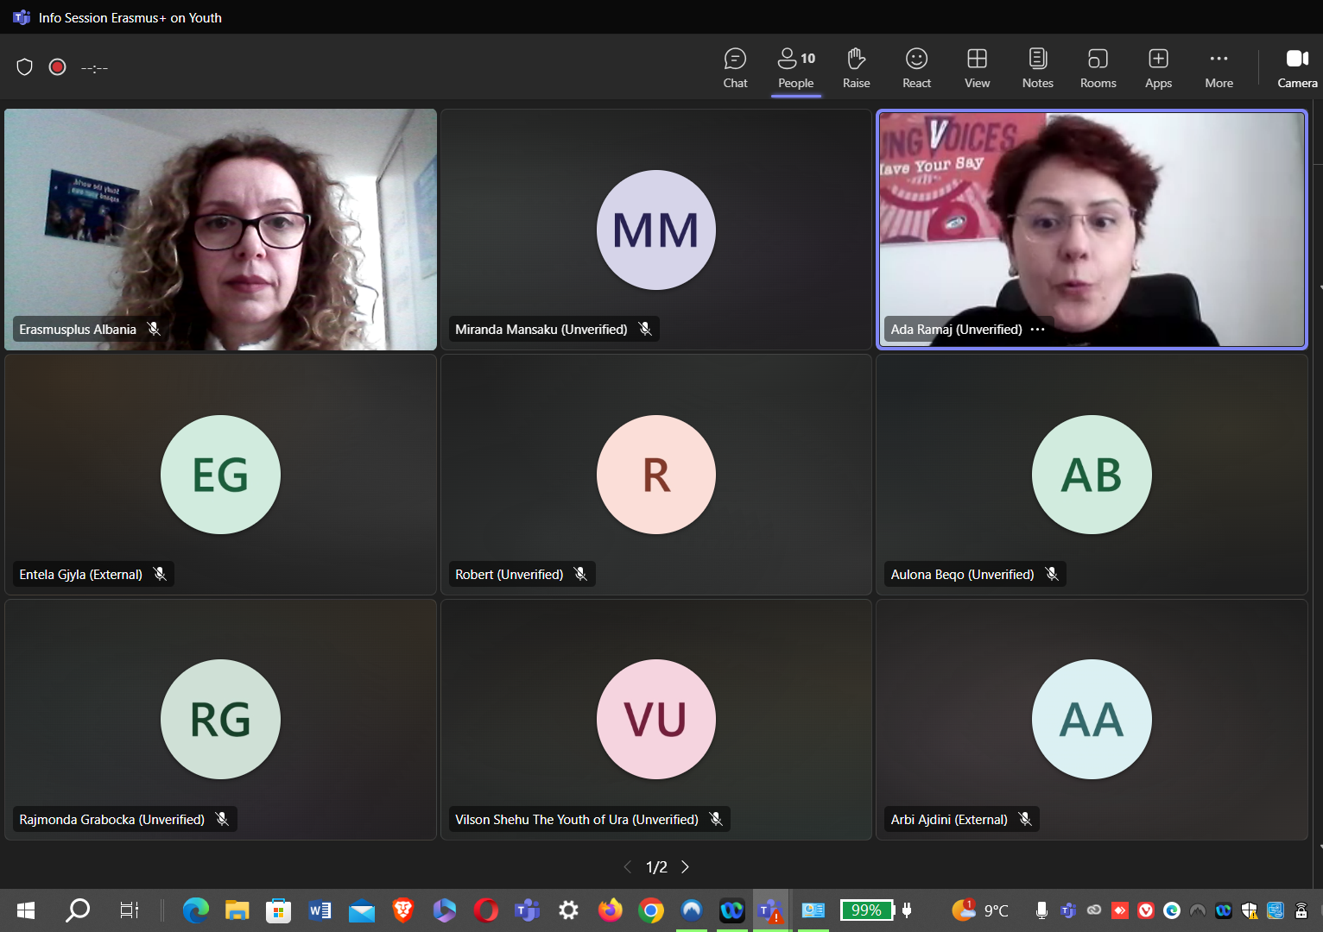Open the People participants list
This screenshot has height=932, width=1323.
(795, 68)
